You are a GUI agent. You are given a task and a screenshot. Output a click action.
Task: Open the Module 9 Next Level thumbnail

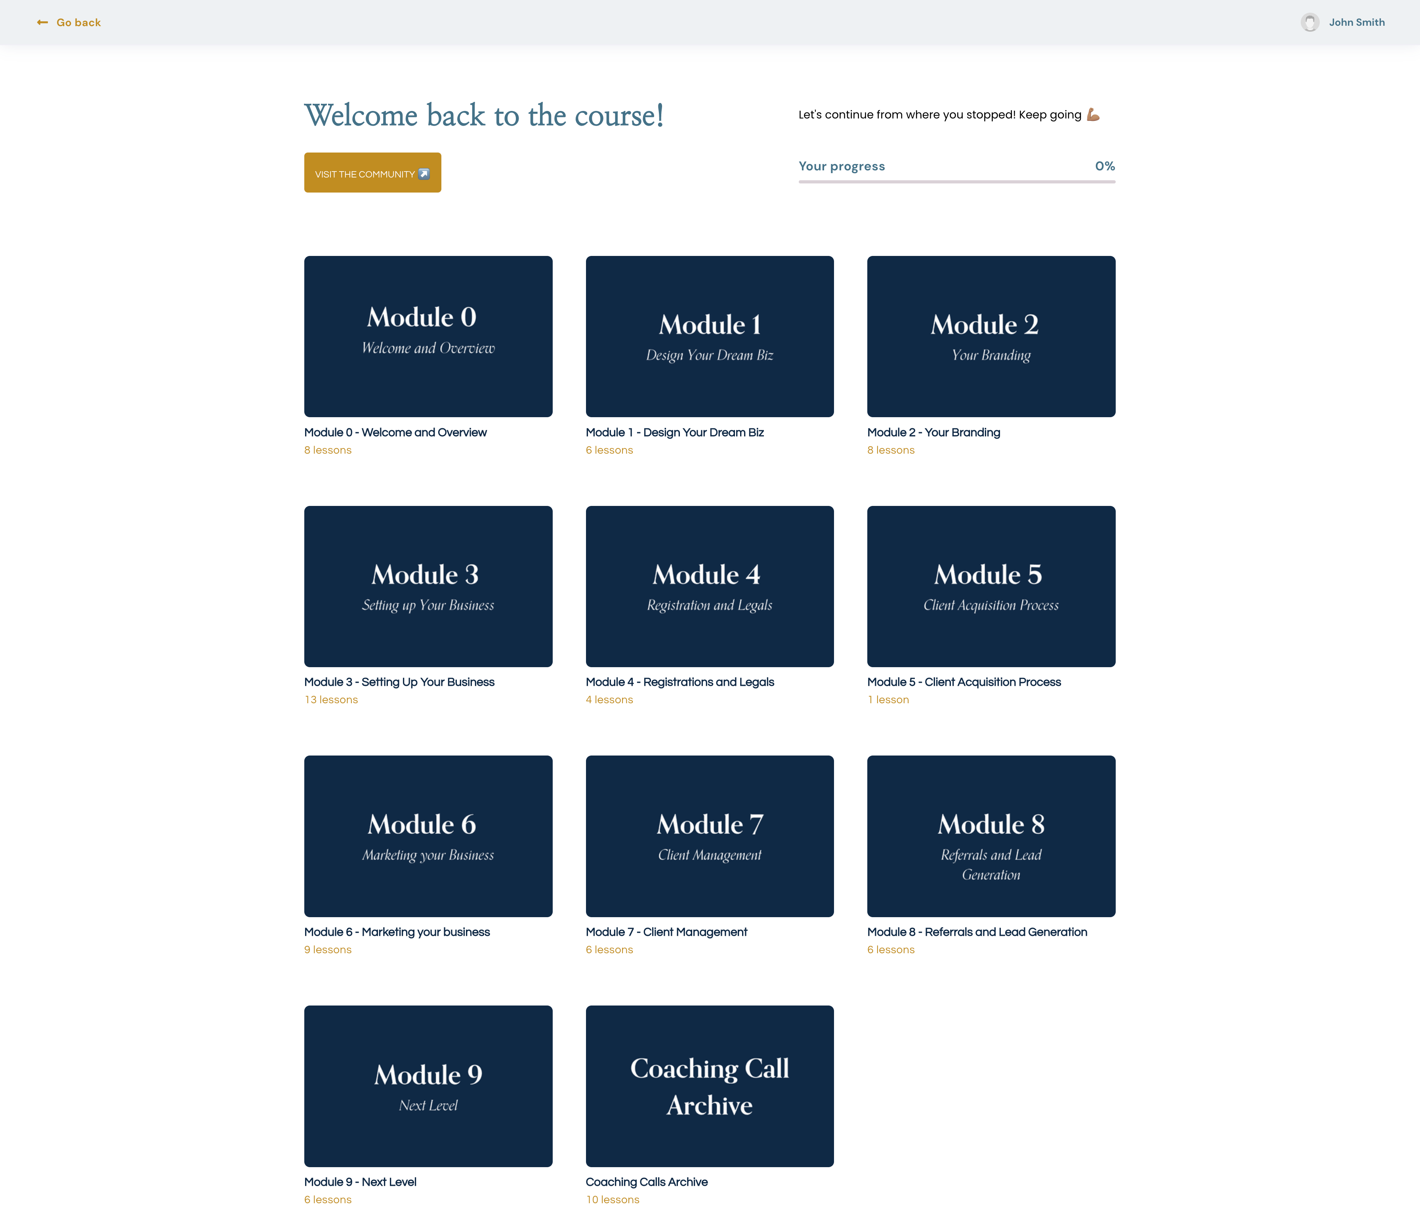coord(428,1086)
